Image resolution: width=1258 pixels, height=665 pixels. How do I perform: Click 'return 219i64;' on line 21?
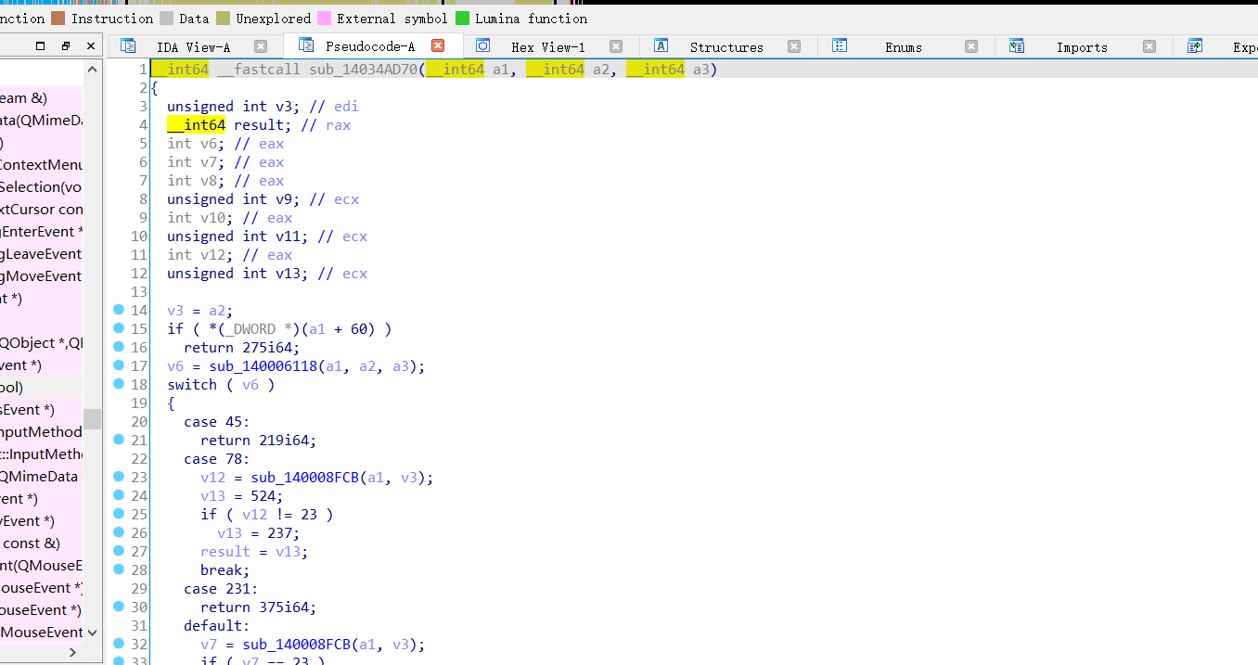pos(258,441)
